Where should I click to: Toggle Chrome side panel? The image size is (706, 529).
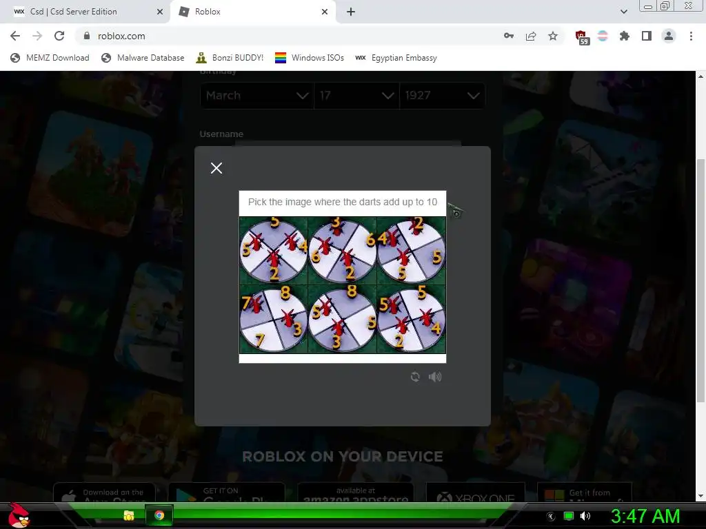(x=647, y=36)
